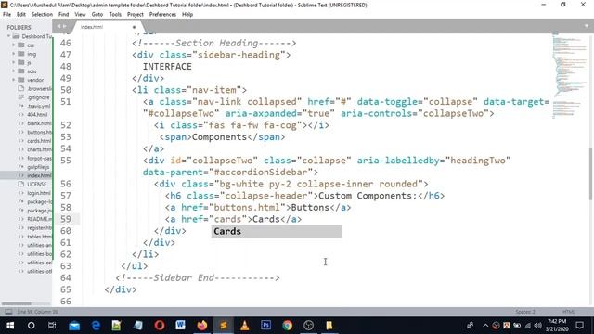594x334 pixels.
Task: Open login.html in sidebar
Action: point(39,193)
